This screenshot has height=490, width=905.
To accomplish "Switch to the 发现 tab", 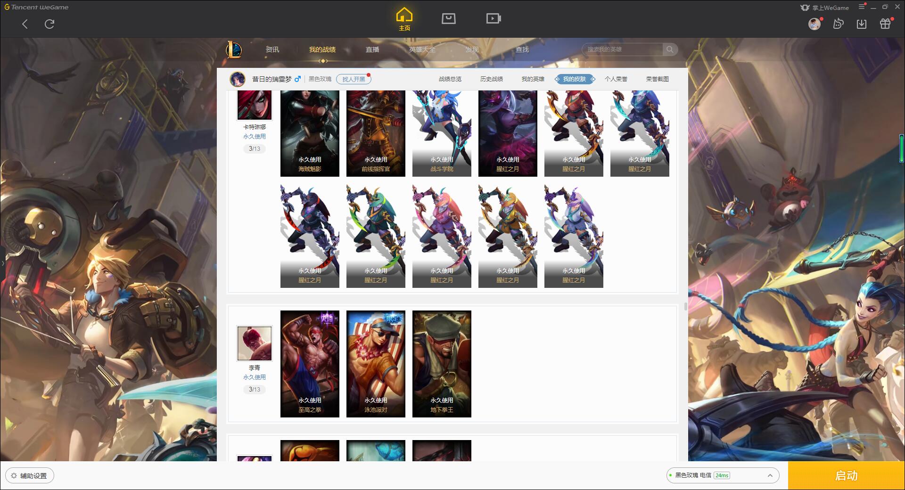I will [472, 49].
